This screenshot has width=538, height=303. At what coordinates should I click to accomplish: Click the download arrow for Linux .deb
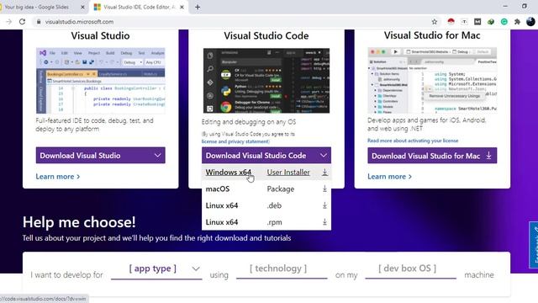(x=324, y=205)
